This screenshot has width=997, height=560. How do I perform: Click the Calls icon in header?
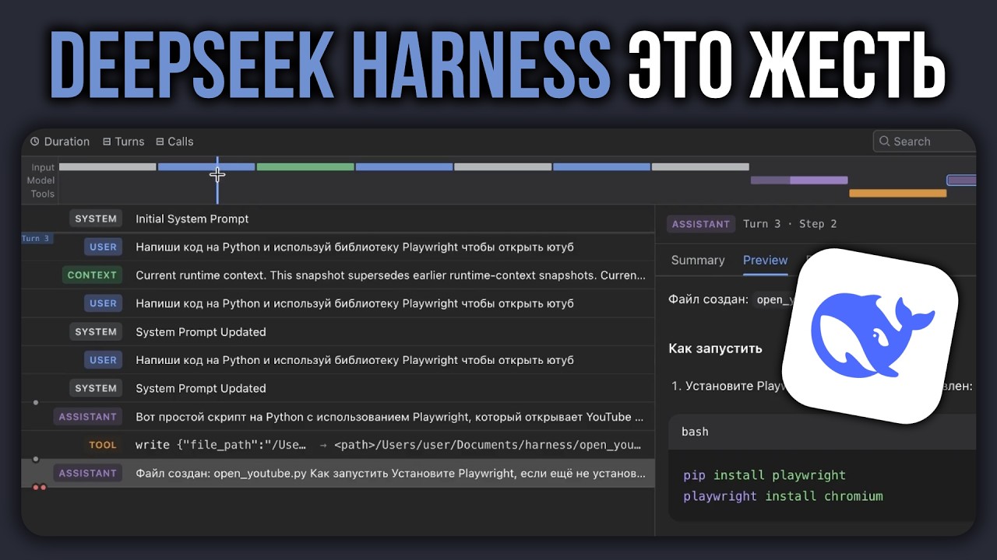point(160,142)
